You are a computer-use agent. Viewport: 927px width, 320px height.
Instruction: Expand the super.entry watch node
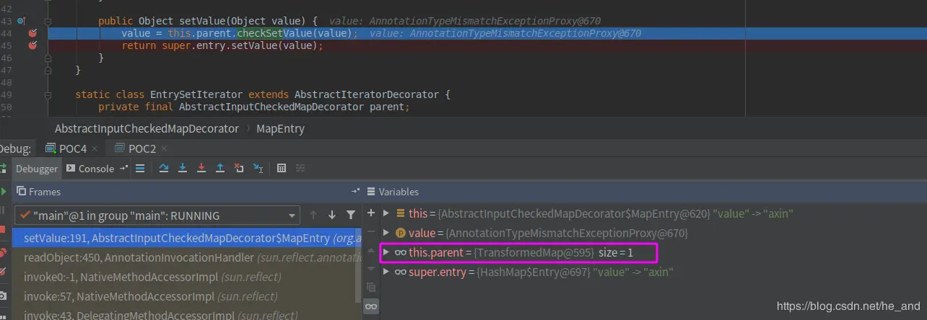[x=386, y=272]
